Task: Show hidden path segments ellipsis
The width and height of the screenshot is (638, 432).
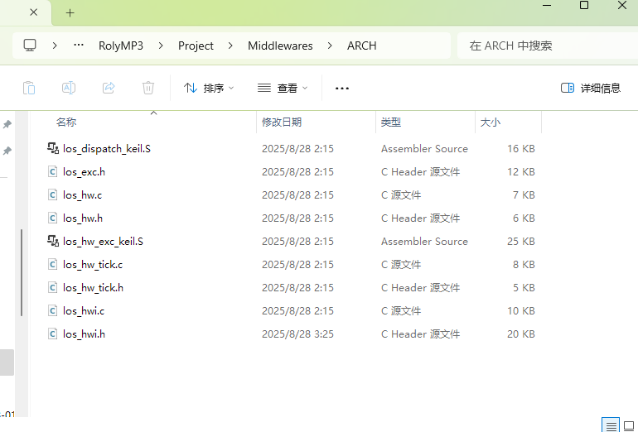Action: pyautogui.click(x=79, y=46)
